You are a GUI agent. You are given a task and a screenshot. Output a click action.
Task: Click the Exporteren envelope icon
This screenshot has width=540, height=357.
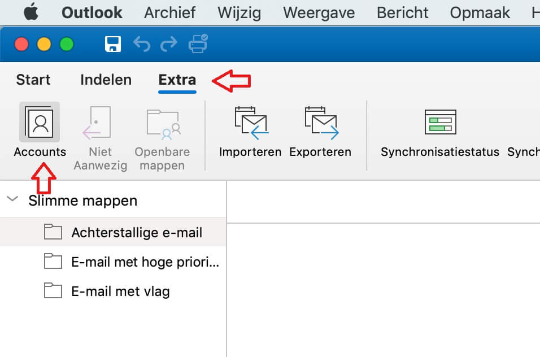[321, 123]
